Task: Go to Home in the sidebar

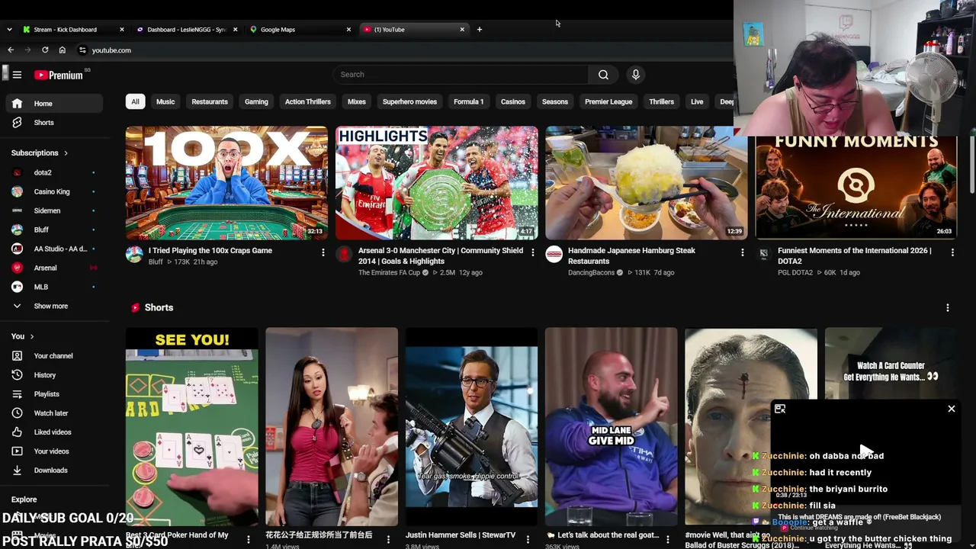Action: (53, 104)
